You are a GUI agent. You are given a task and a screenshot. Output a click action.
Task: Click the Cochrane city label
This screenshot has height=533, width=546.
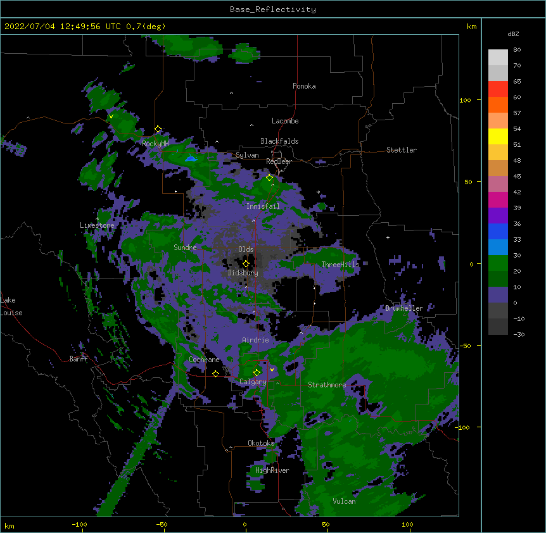[204, 360]
